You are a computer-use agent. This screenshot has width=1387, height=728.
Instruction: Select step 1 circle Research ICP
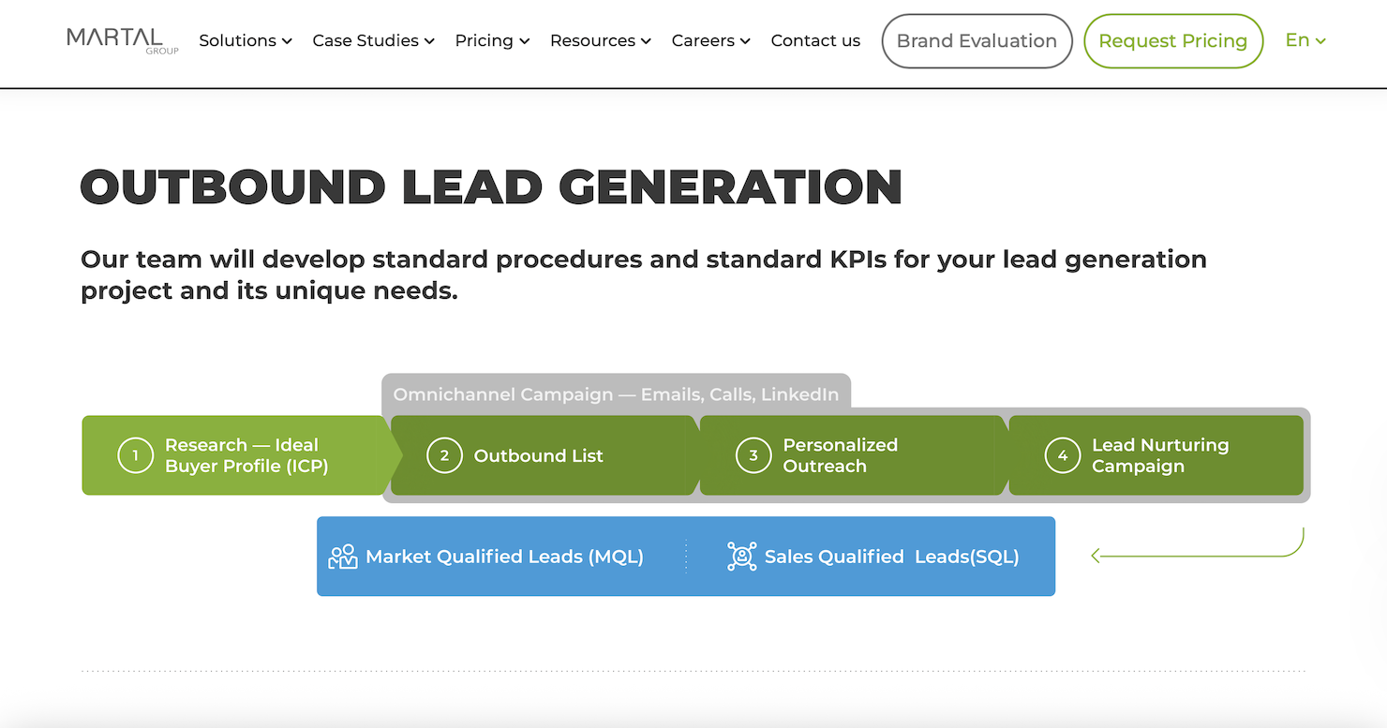[135, 455]
